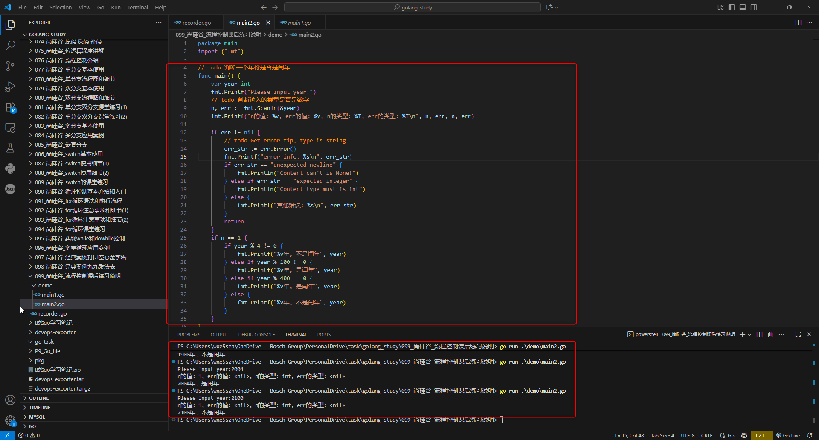Open the Remote Explorer view
This screenshot has width=819, height=440.
10,127
